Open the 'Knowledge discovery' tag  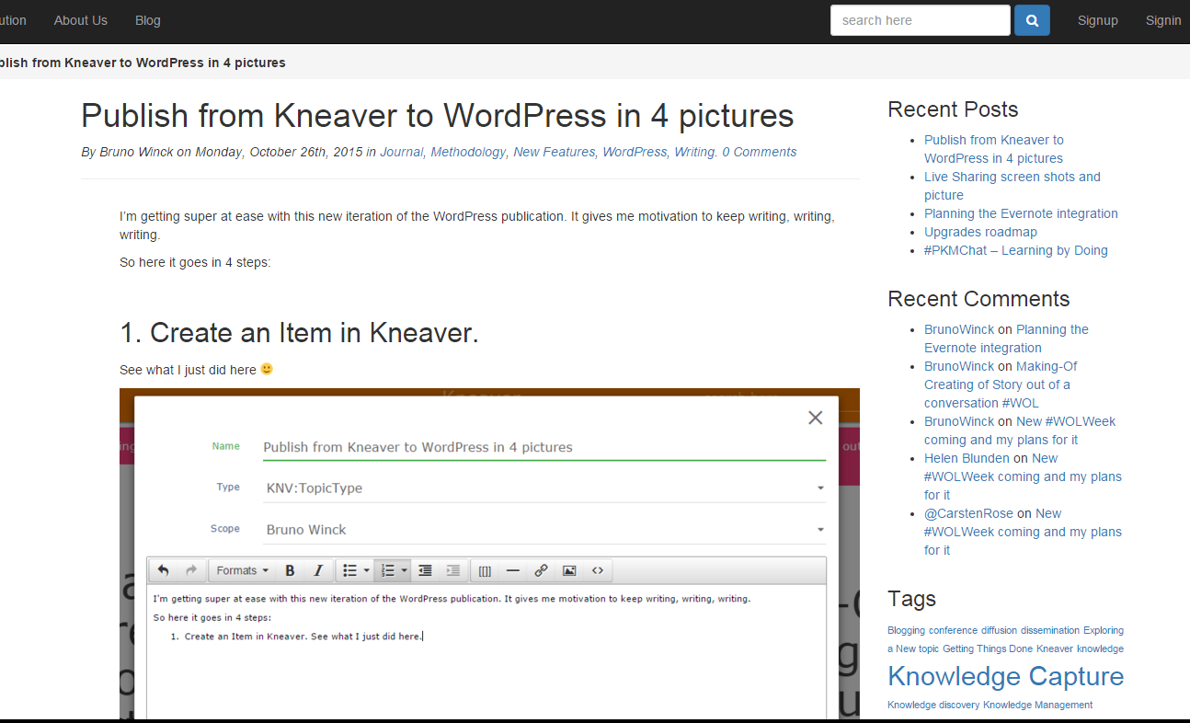pos(933,705)
